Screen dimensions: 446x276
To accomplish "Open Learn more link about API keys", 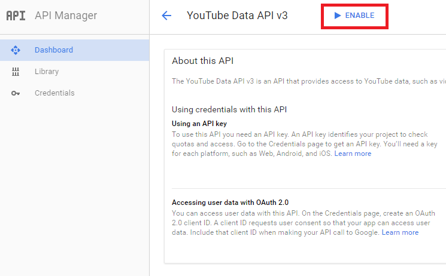I will pos(353,154).
